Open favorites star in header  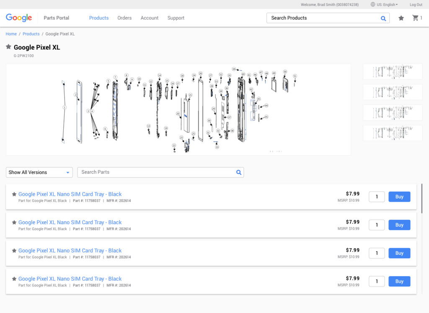point(401,18)
